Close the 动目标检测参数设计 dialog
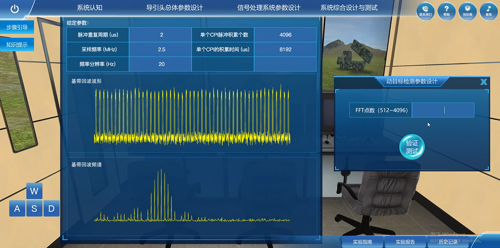This screenshot has height=248, width=500. coord(483,82)
